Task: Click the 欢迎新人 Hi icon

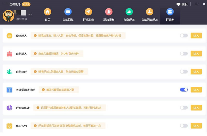Action: pos(10,36)
